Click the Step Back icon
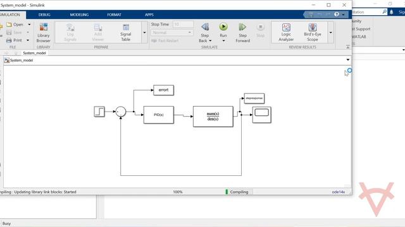 pyautogui.click(x=205, y=26)
